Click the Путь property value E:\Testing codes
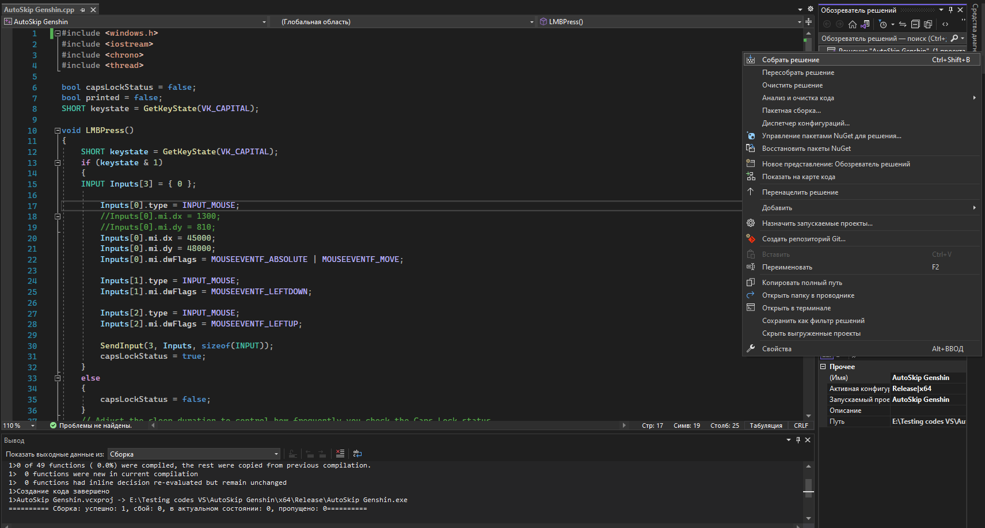The image size is (985, 528). click(x=929, y=421)
